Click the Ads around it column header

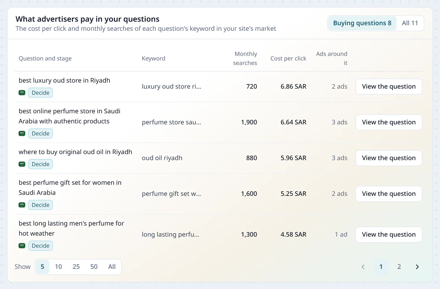(332, 58)
